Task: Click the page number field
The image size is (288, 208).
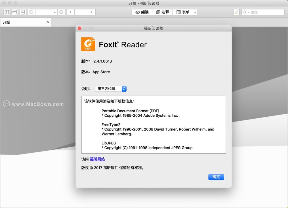Action: 81,12
